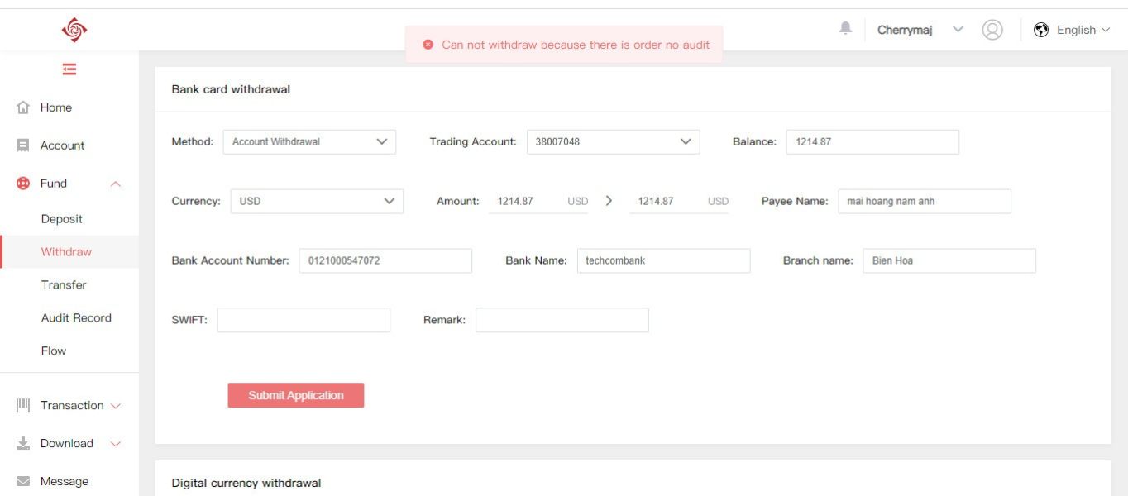This screenshot has height=496, width=1128.
Task: Collapse the Fund menu section
Action: 116,184
